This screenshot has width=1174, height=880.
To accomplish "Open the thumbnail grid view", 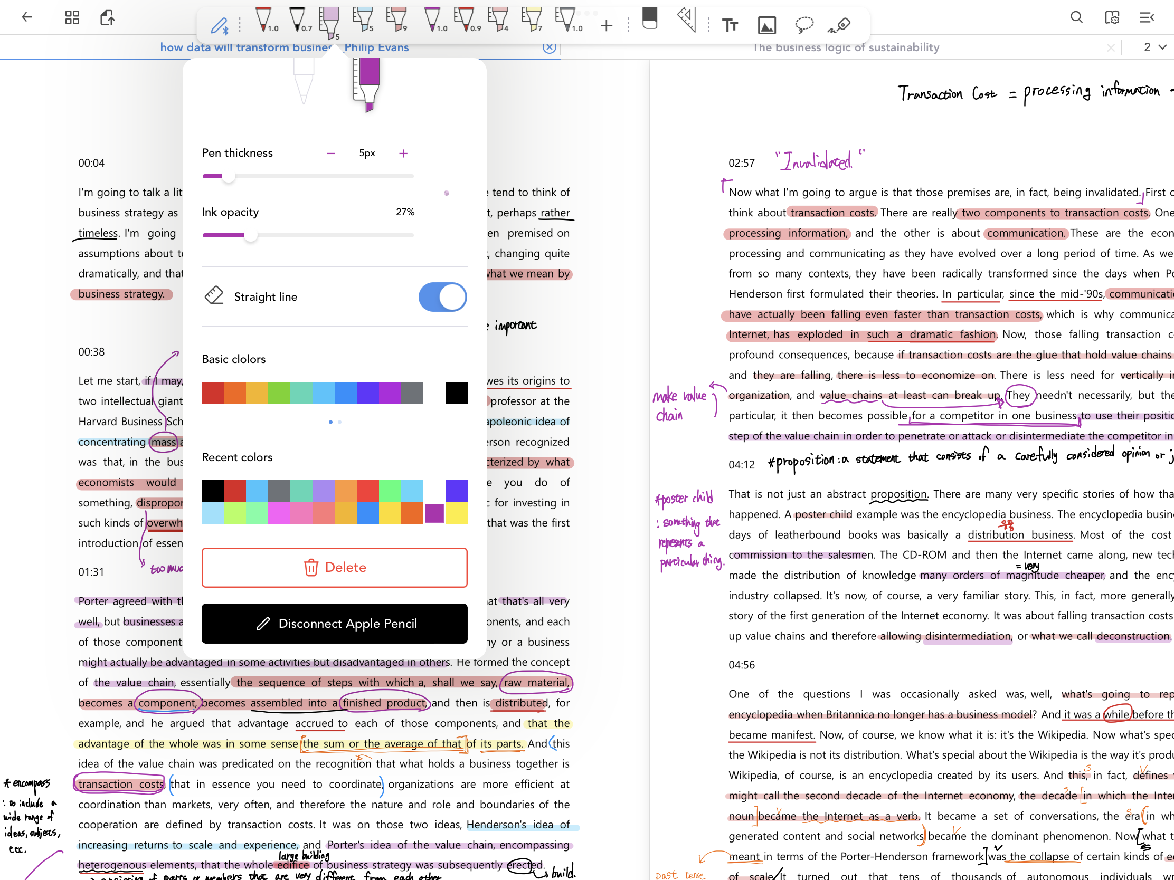I will point(72,17).
